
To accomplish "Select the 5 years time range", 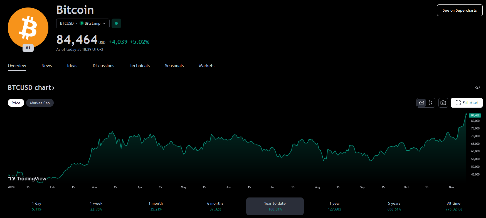I will (x=394, y=206).
